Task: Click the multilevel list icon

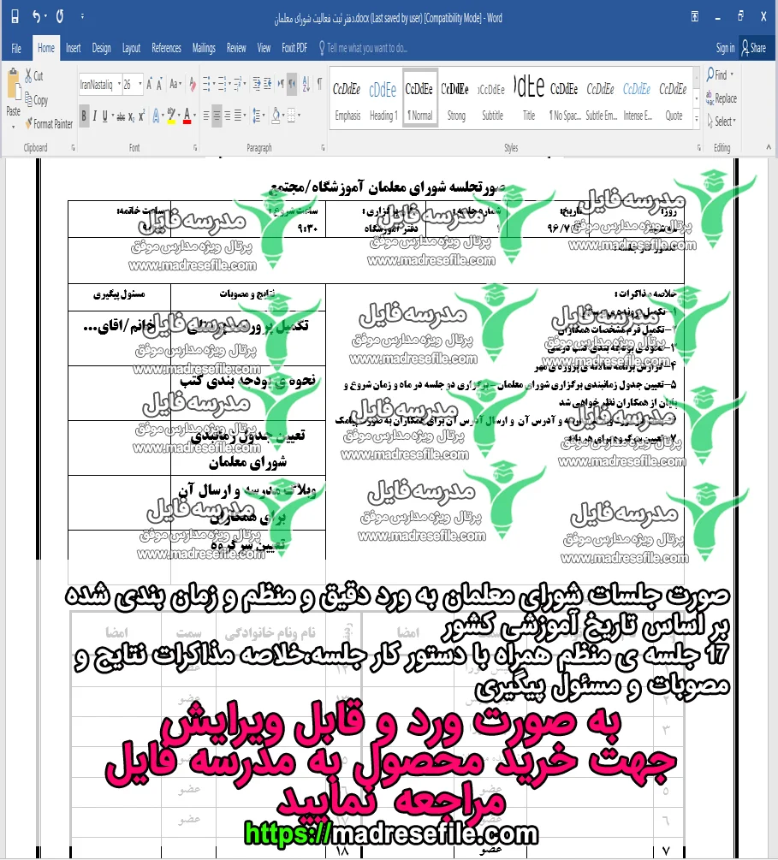Action: tap(239, 85)
